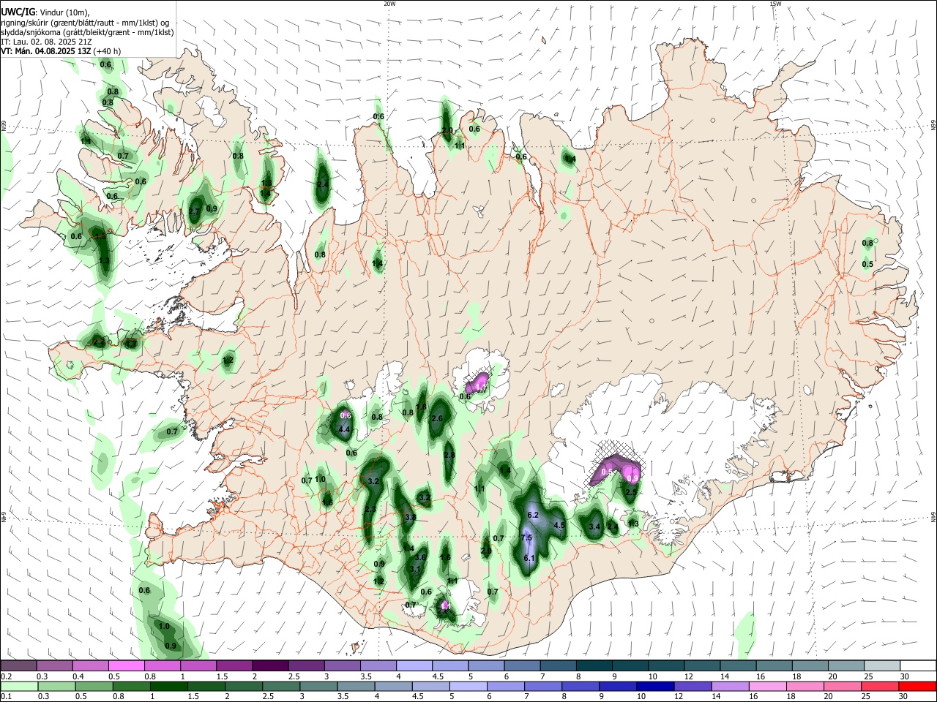Click the '7.5' precipitation value on the map
Viewport: 937px width, 702px height.
pos(526,537)
